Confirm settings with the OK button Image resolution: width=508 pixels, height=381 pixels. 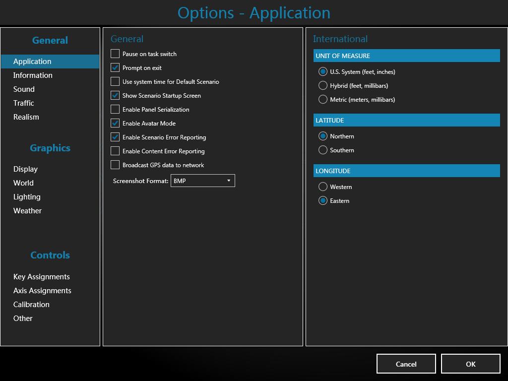click(470, 364)
